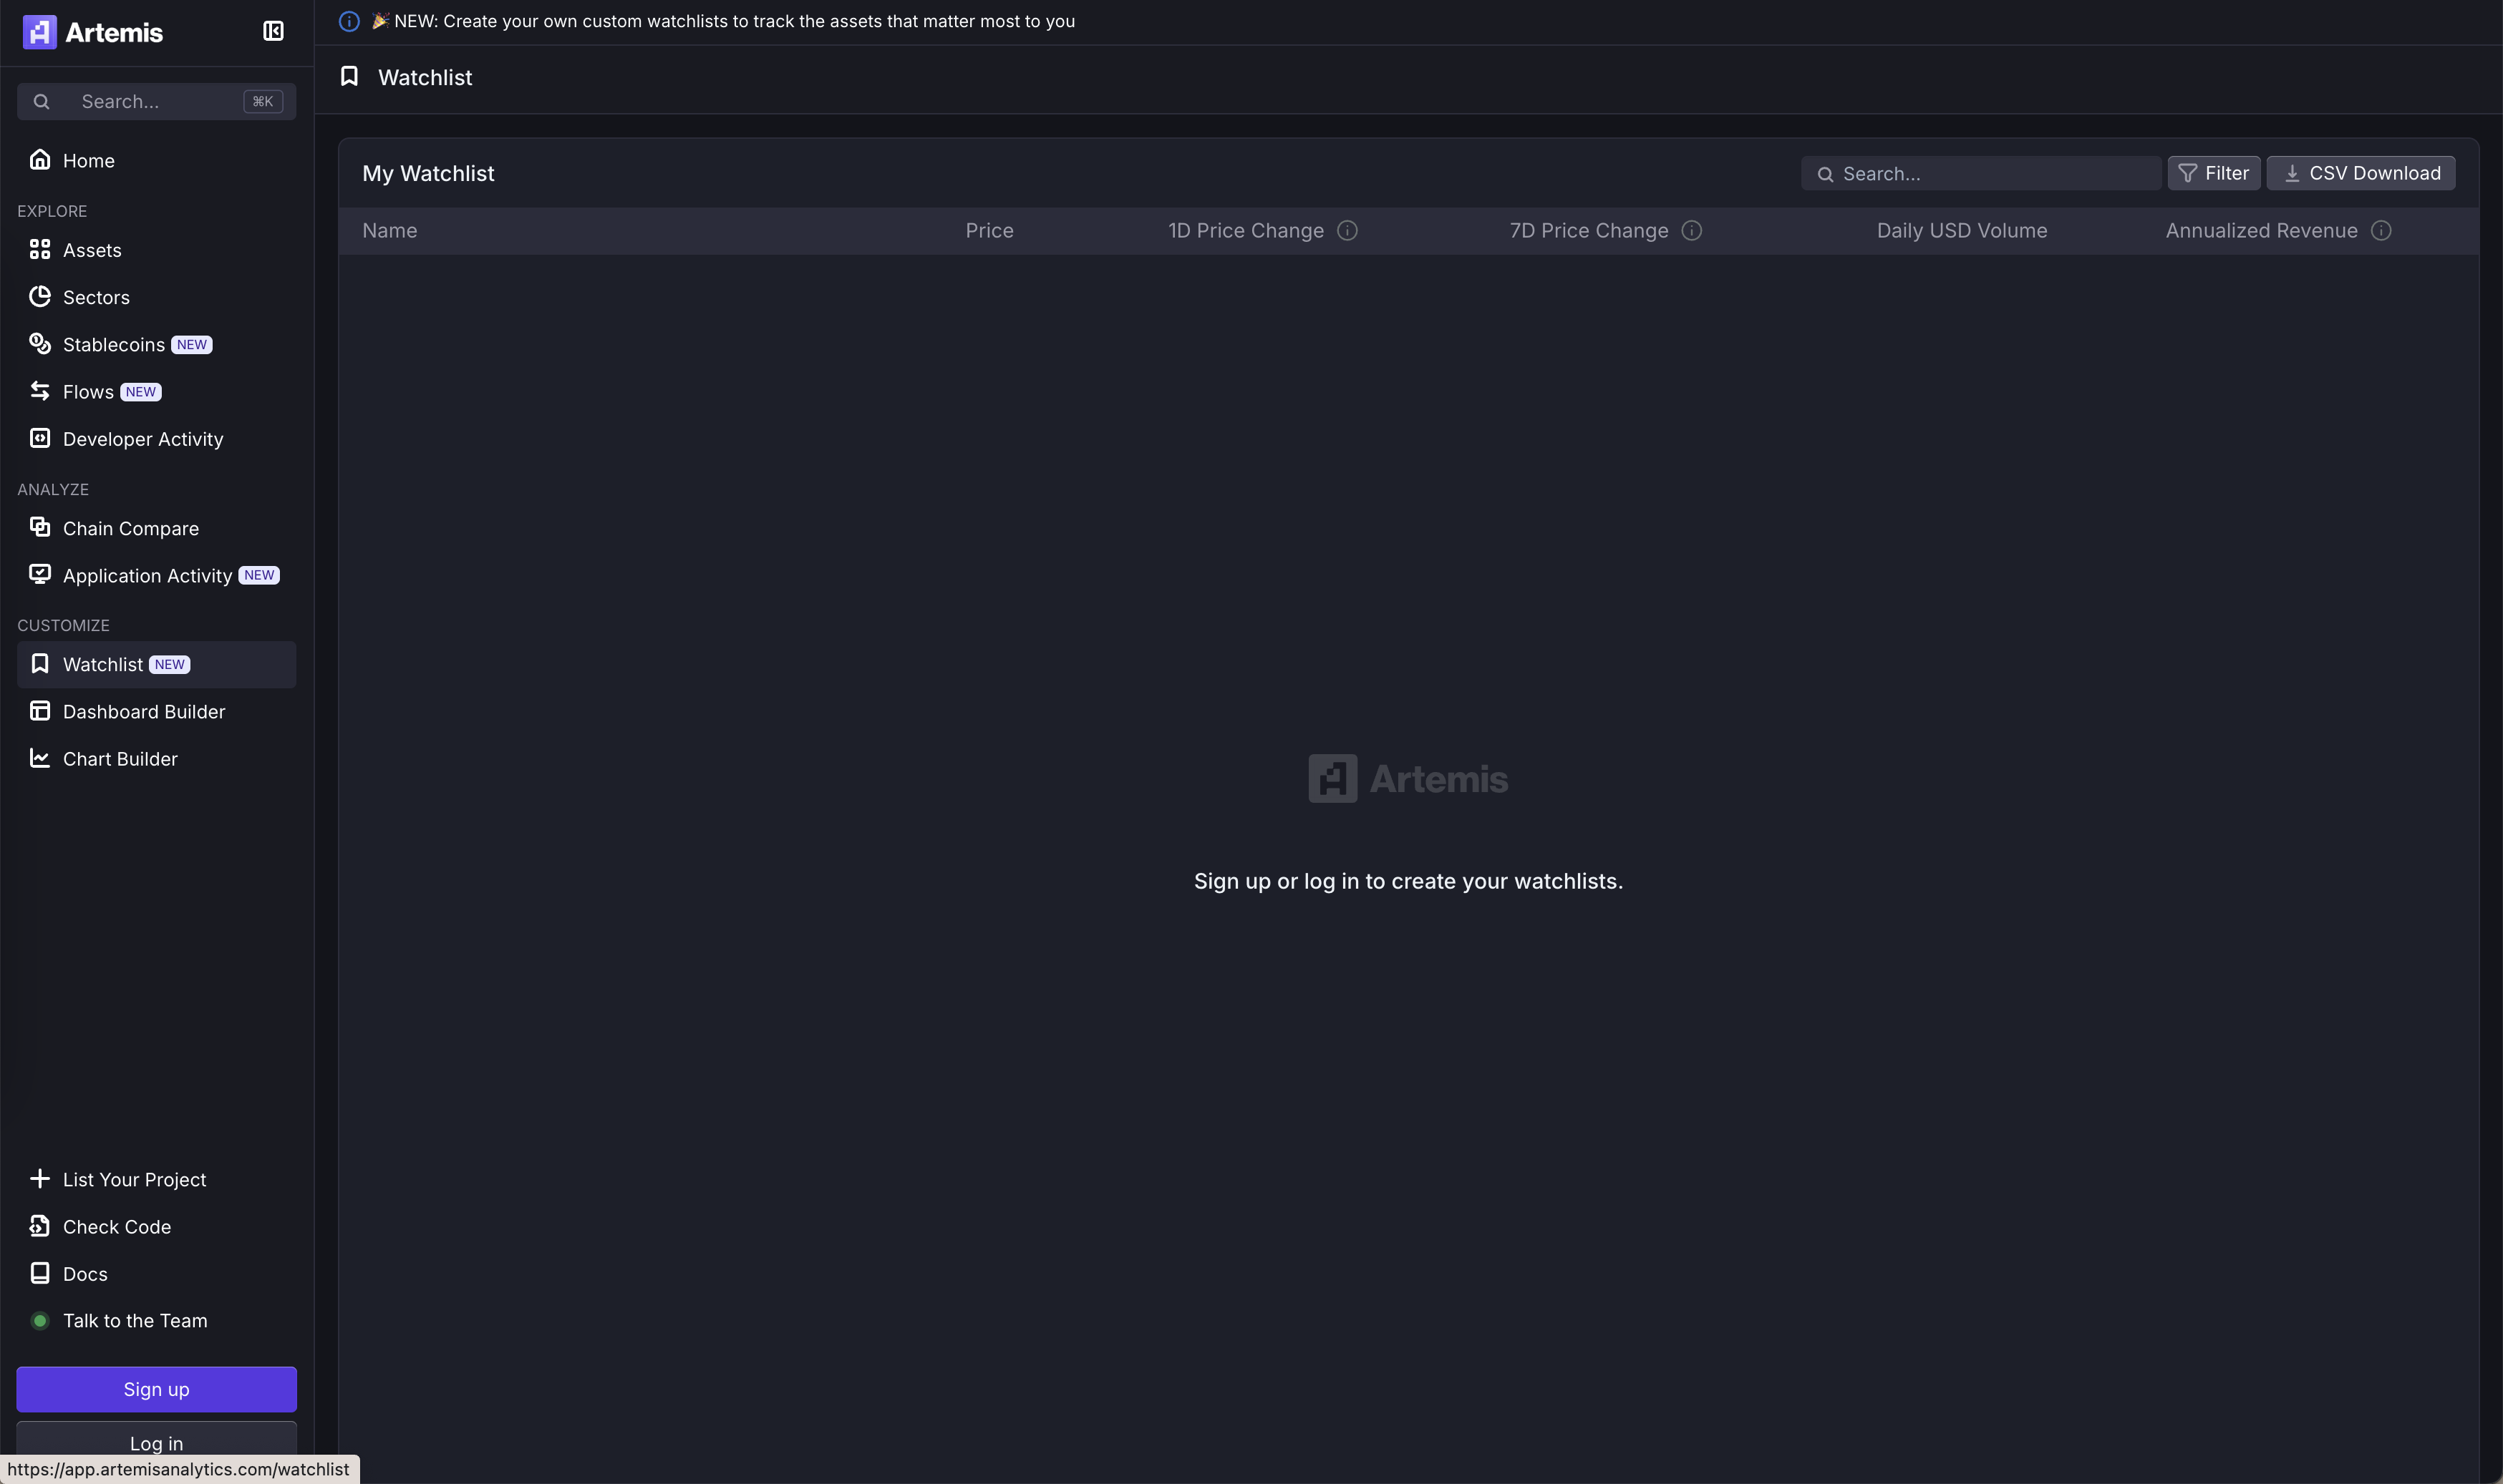Click the ⌘K shortcut badge
The image size is (2503, 1484).
[x=263, y=101]
